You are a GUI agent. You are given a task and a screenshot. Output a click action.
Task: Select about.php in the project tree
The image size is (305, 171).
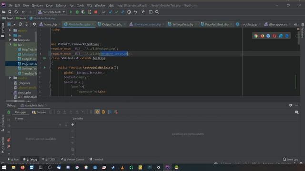click(22, 93)
